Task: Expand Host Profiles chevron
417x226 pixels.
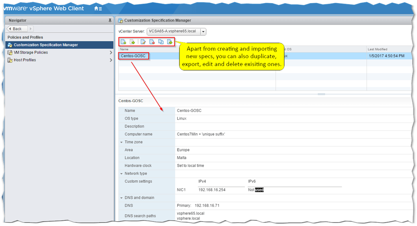Action: [x=111, y=60]
